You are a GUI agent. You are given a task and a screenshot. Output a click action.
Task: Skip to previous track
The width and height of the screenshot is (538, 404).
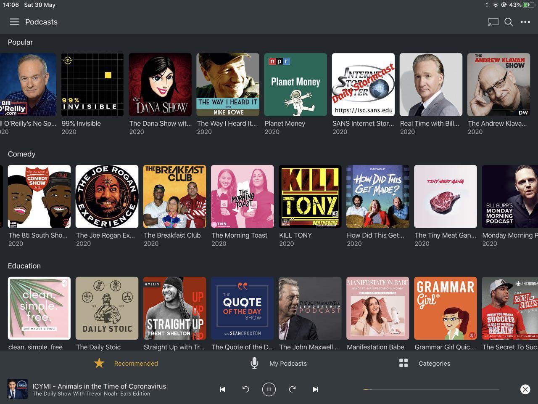[223, 389]
